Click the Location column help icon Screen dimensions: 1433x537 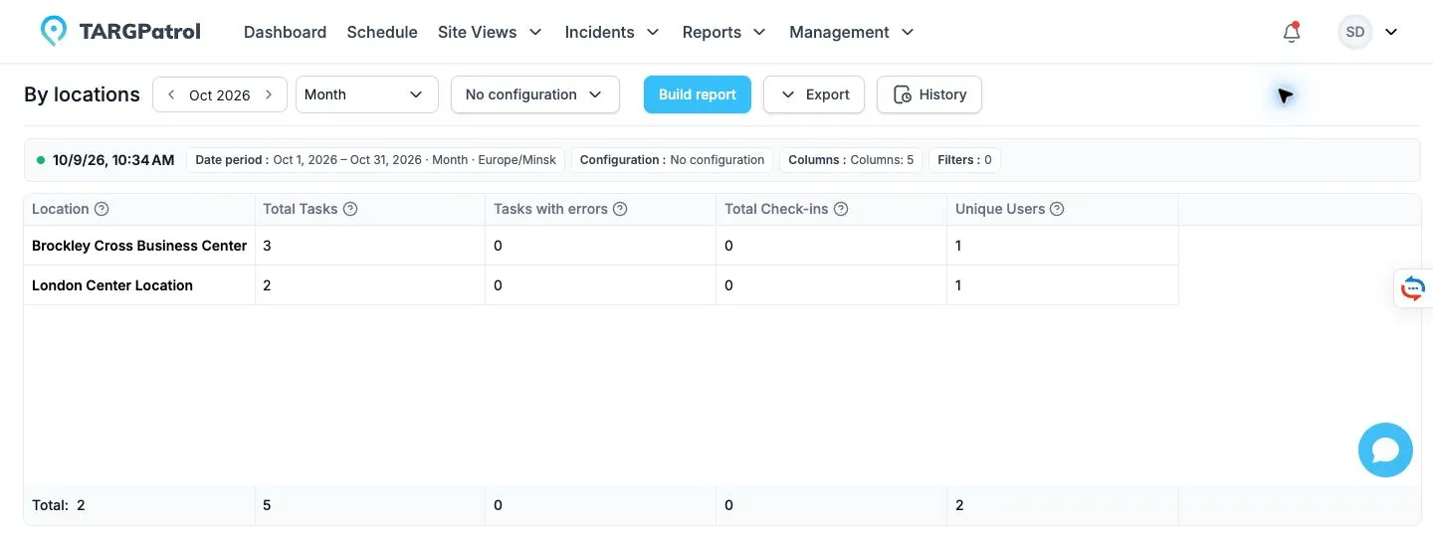pyautogui.click(x=102, y=209)
